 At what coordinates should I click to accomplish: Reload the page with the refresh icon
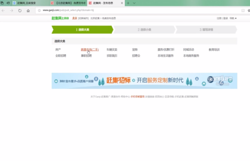pos(20,11)
